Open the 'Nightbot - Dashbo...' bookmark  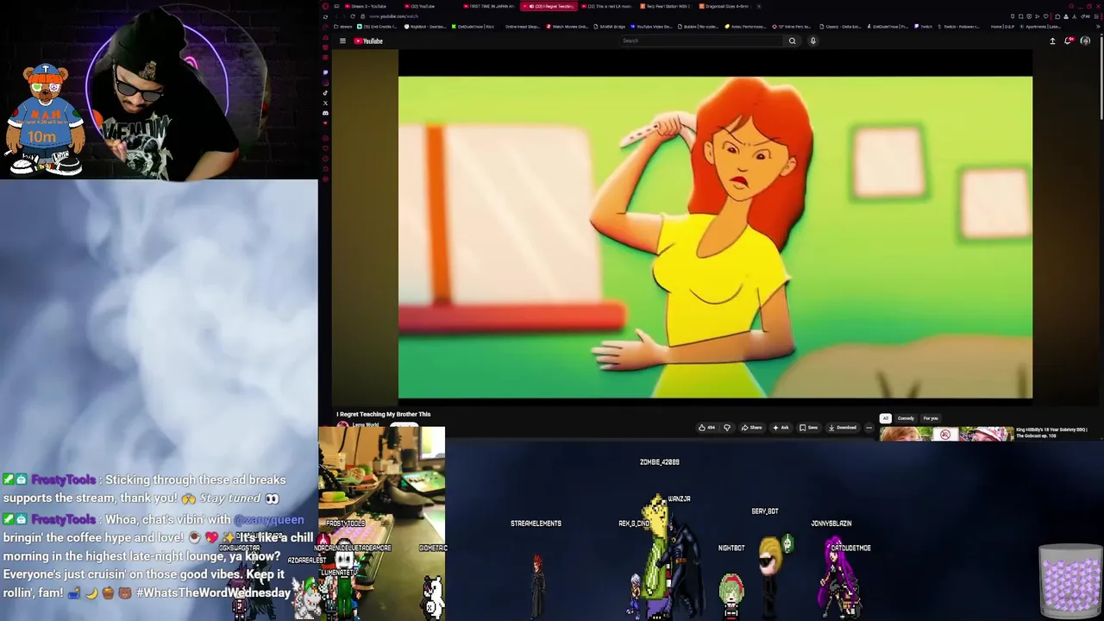(x=425, y=27)
